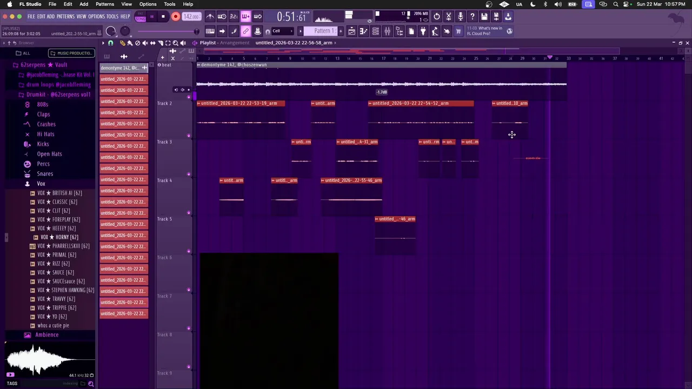
Task: Select the playlist paint brush tool
Action: (129, 43)
